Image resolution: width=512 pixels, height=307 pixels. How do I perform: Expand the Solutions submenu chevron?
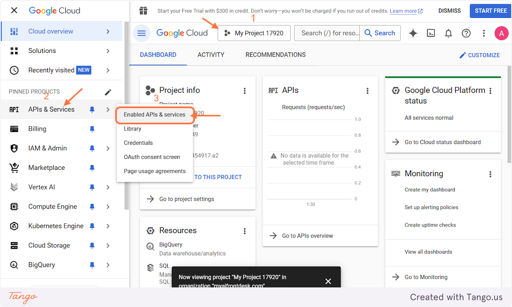[108, 51]
